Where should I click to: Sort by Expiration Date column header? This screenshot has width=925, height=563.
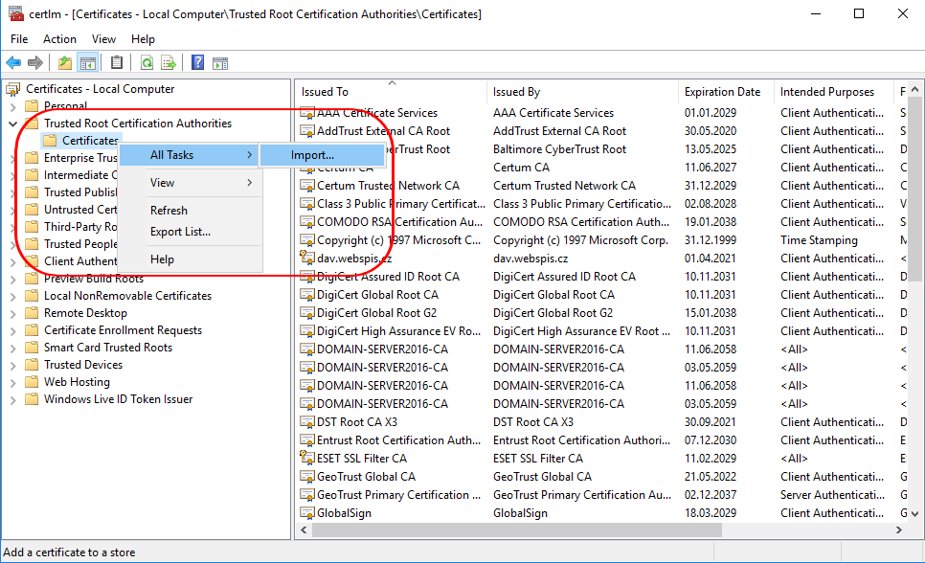(722, 92)
